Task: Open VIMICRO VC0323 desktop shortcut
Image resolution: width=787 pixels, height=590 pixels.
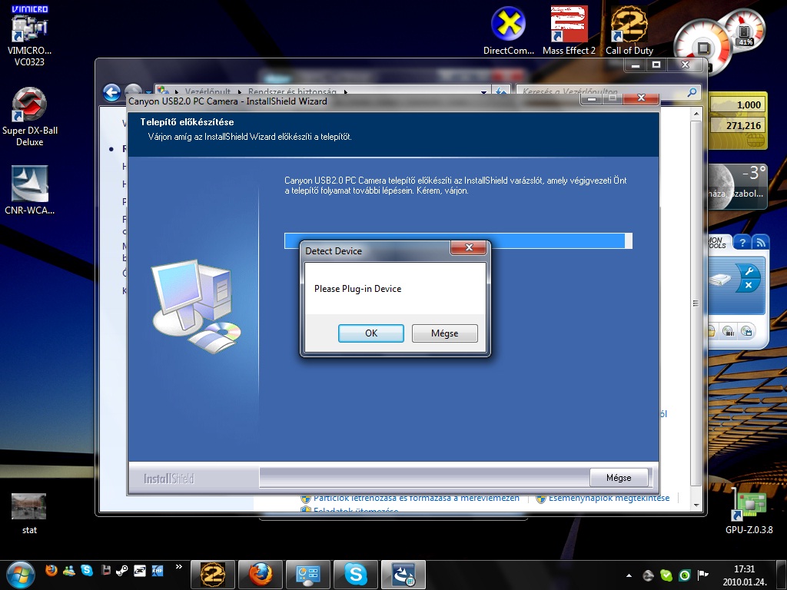Action: pyautogui.click(x=29, y=36)
